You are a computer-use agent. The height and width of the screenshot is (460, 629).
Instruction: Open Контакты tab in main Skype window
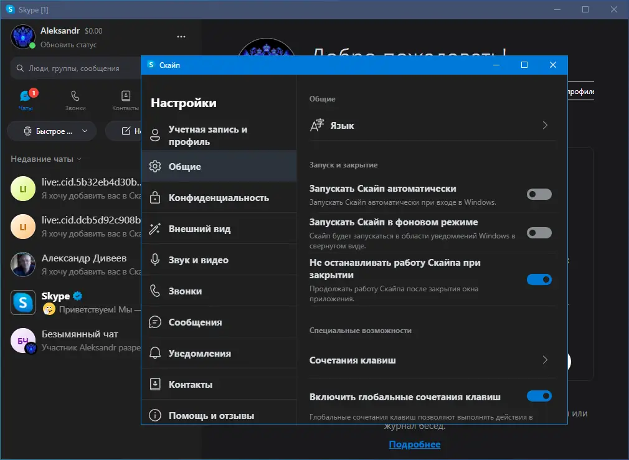tap(125, 100)
